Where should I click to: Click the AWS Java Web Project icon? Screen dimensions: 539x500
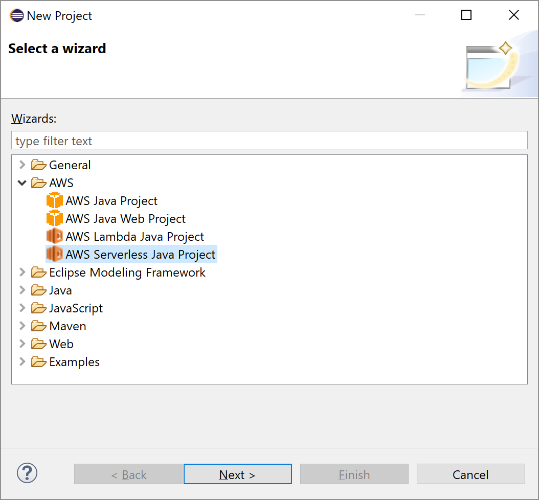pyautogui.click(x=54, y=219)
